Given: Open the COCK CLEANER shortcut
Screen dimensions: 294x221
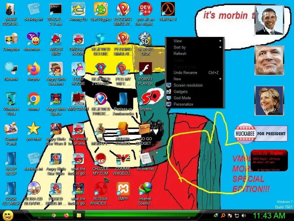Looking at the screenshot, I should click(11, 193).
